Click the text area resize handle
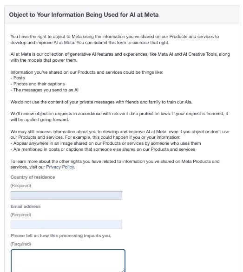This screenshot has width=243, height=272. coord(123,271)
